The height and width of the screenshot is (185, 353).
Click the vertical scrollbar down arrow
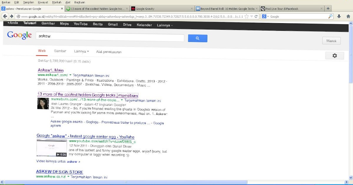351,177
